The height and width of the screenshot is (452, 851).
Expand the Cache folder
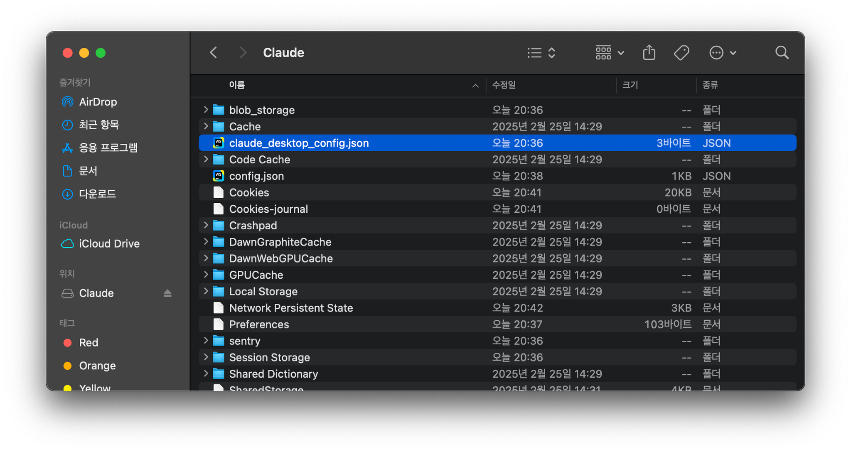pyautogui.click(x=206, y=126)
